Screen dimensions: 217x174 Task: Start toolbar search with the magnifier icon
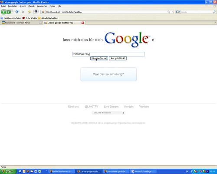[x=214, y=12]
